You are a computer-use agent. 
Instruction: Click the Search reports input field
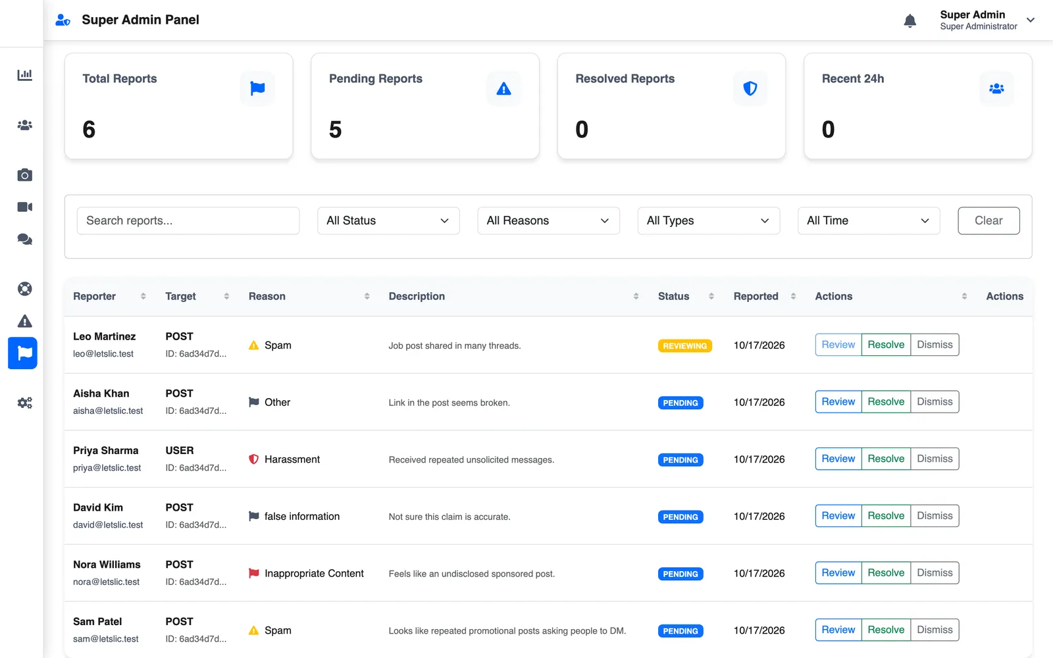point(188,221)
